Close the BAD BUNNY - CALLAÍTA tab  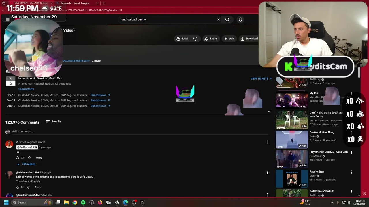click(52, 3)
